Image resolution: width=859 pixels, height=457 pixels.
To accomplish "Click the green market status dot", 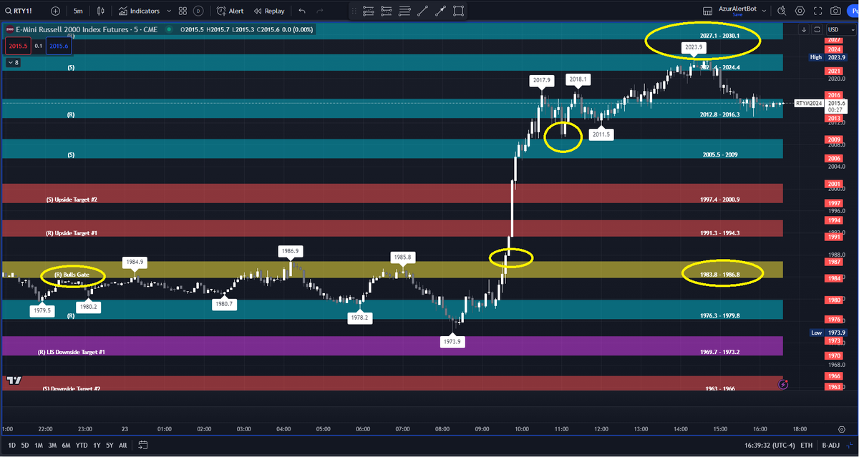I will [x=168, y=29].
